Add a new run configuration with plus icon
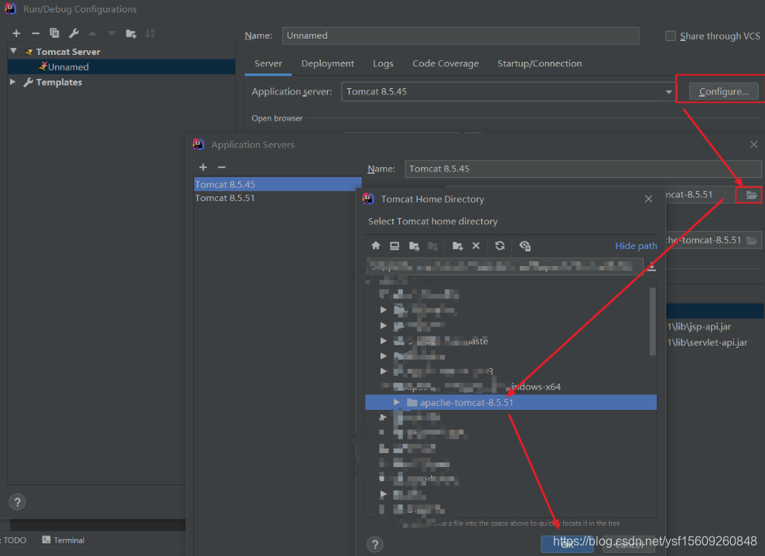 click(16, 33)
